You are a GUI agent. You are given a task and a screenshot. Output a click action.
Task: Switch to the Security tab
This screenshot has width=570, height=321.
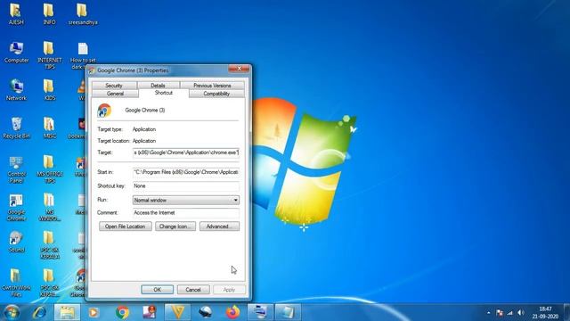click(x=114, y=86)
